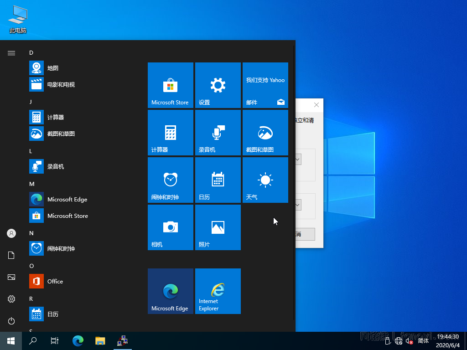Open the 日历 tile

click(x=218, y=180)
